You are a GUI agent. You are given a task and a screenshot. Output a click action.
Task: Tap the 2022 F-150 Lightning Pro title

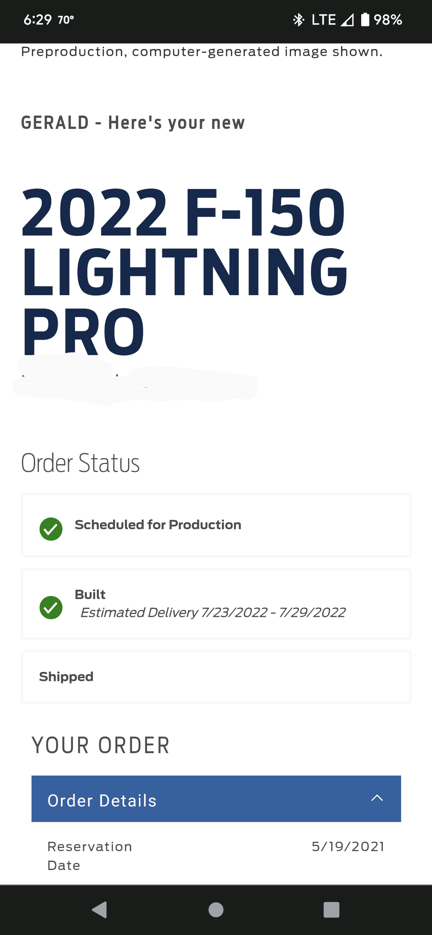click(183, 271)
